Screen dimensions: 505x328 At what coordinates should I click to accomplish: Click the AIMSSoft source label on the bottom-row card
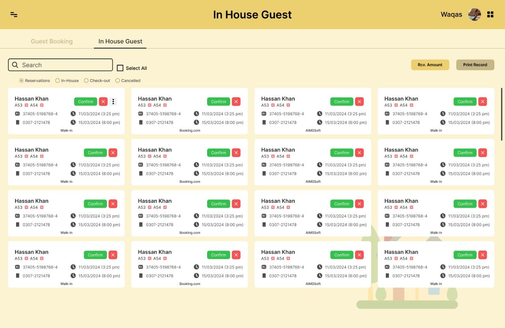(x=313, y=284)
